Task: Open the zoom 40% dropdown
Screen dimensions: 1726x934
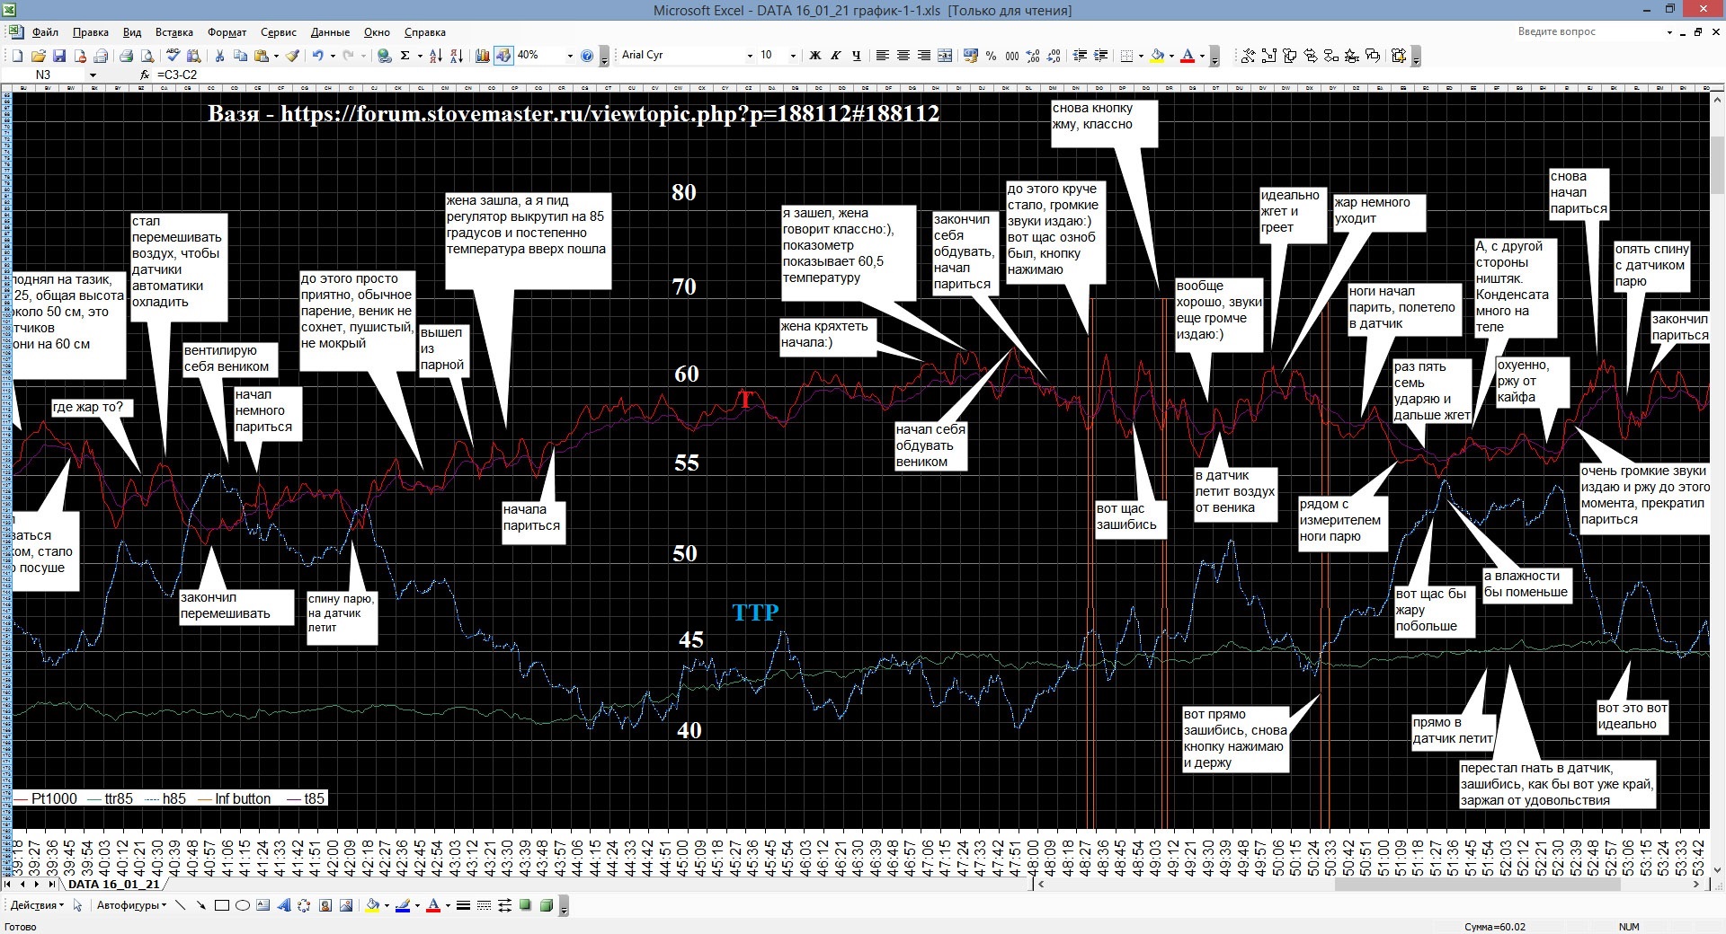Action: coord(570,56)
